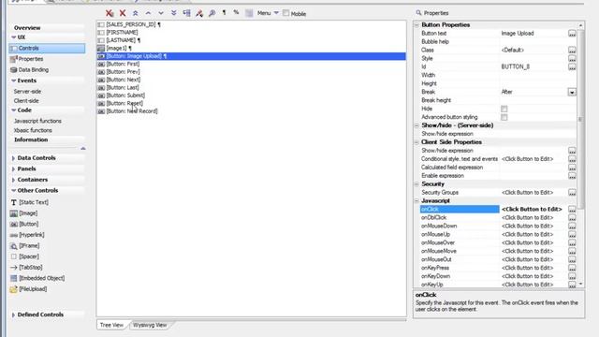The width and height of the screenshot is (599, 337).
Task: Collapse the Javascript properties section
Action: (x=416, y=200)
